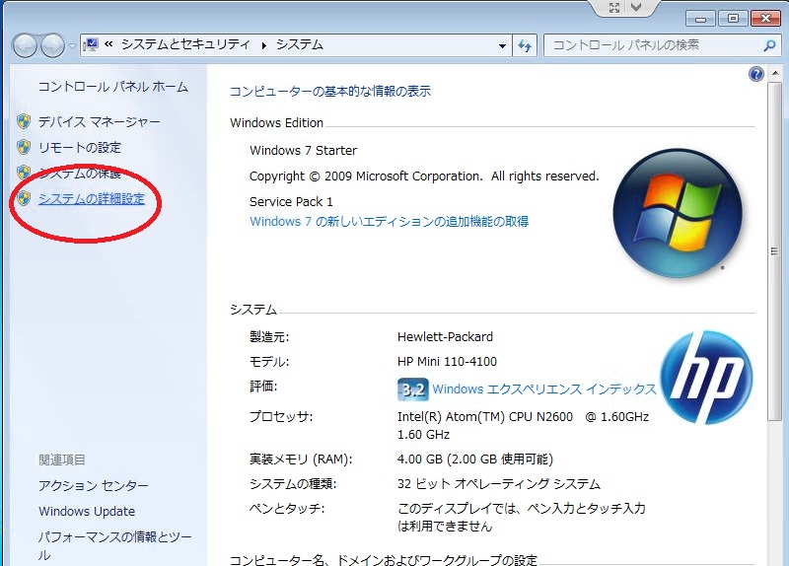The image size is (789, 566).
Task: Open help with the blue question icon
Action: (756, 75)
